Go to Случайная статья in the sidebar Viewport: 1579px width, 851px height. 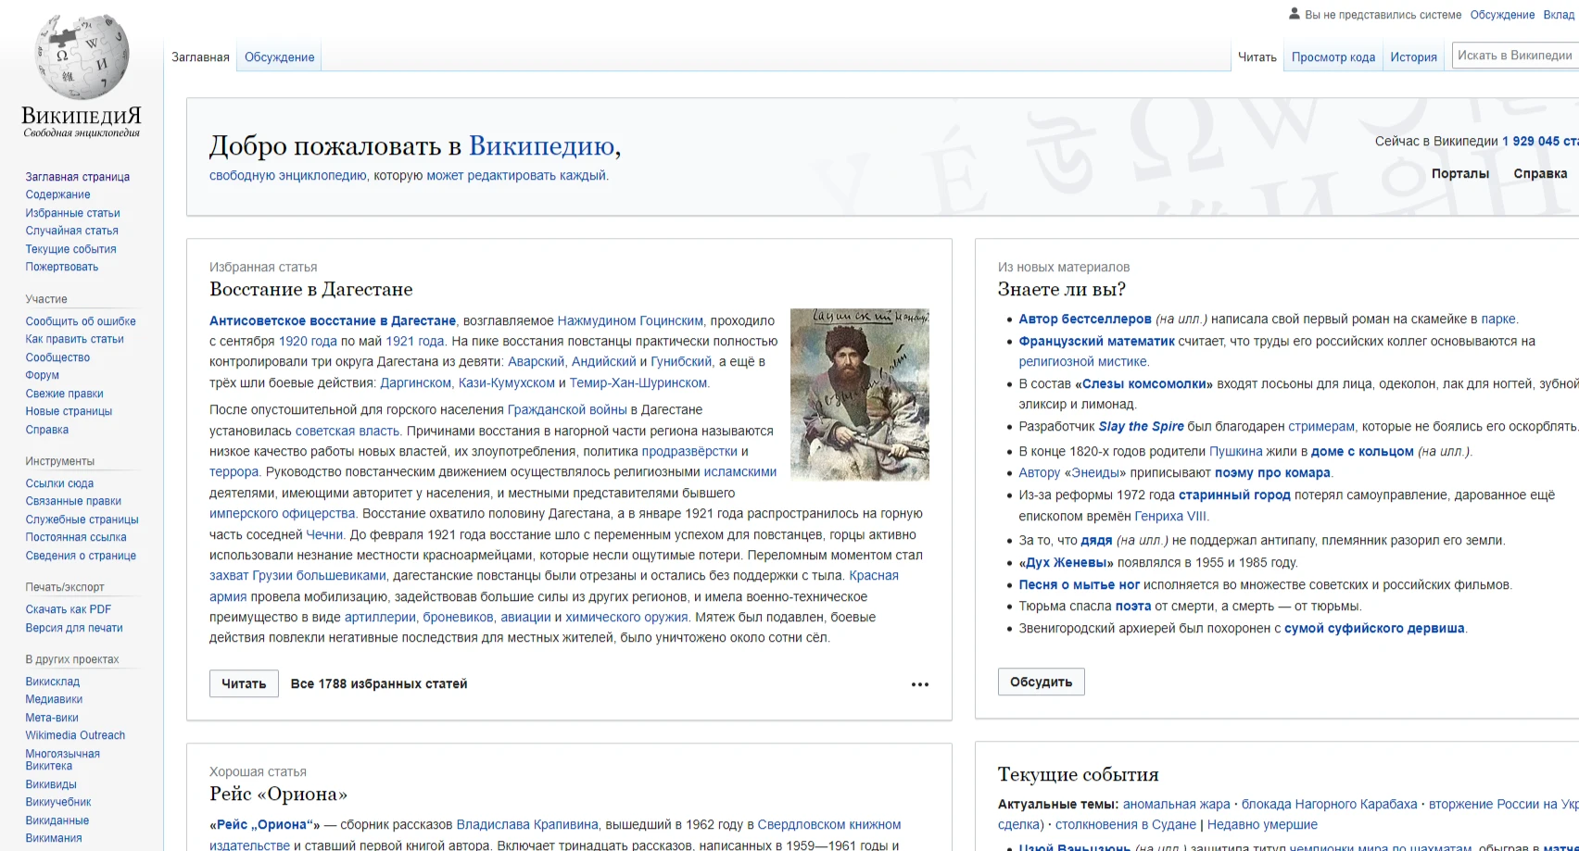coord(71,231)
